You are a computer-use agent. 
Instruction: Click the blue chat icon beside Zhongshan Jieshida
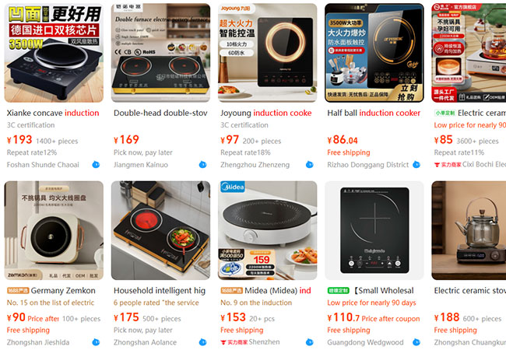tap(96, 342)
